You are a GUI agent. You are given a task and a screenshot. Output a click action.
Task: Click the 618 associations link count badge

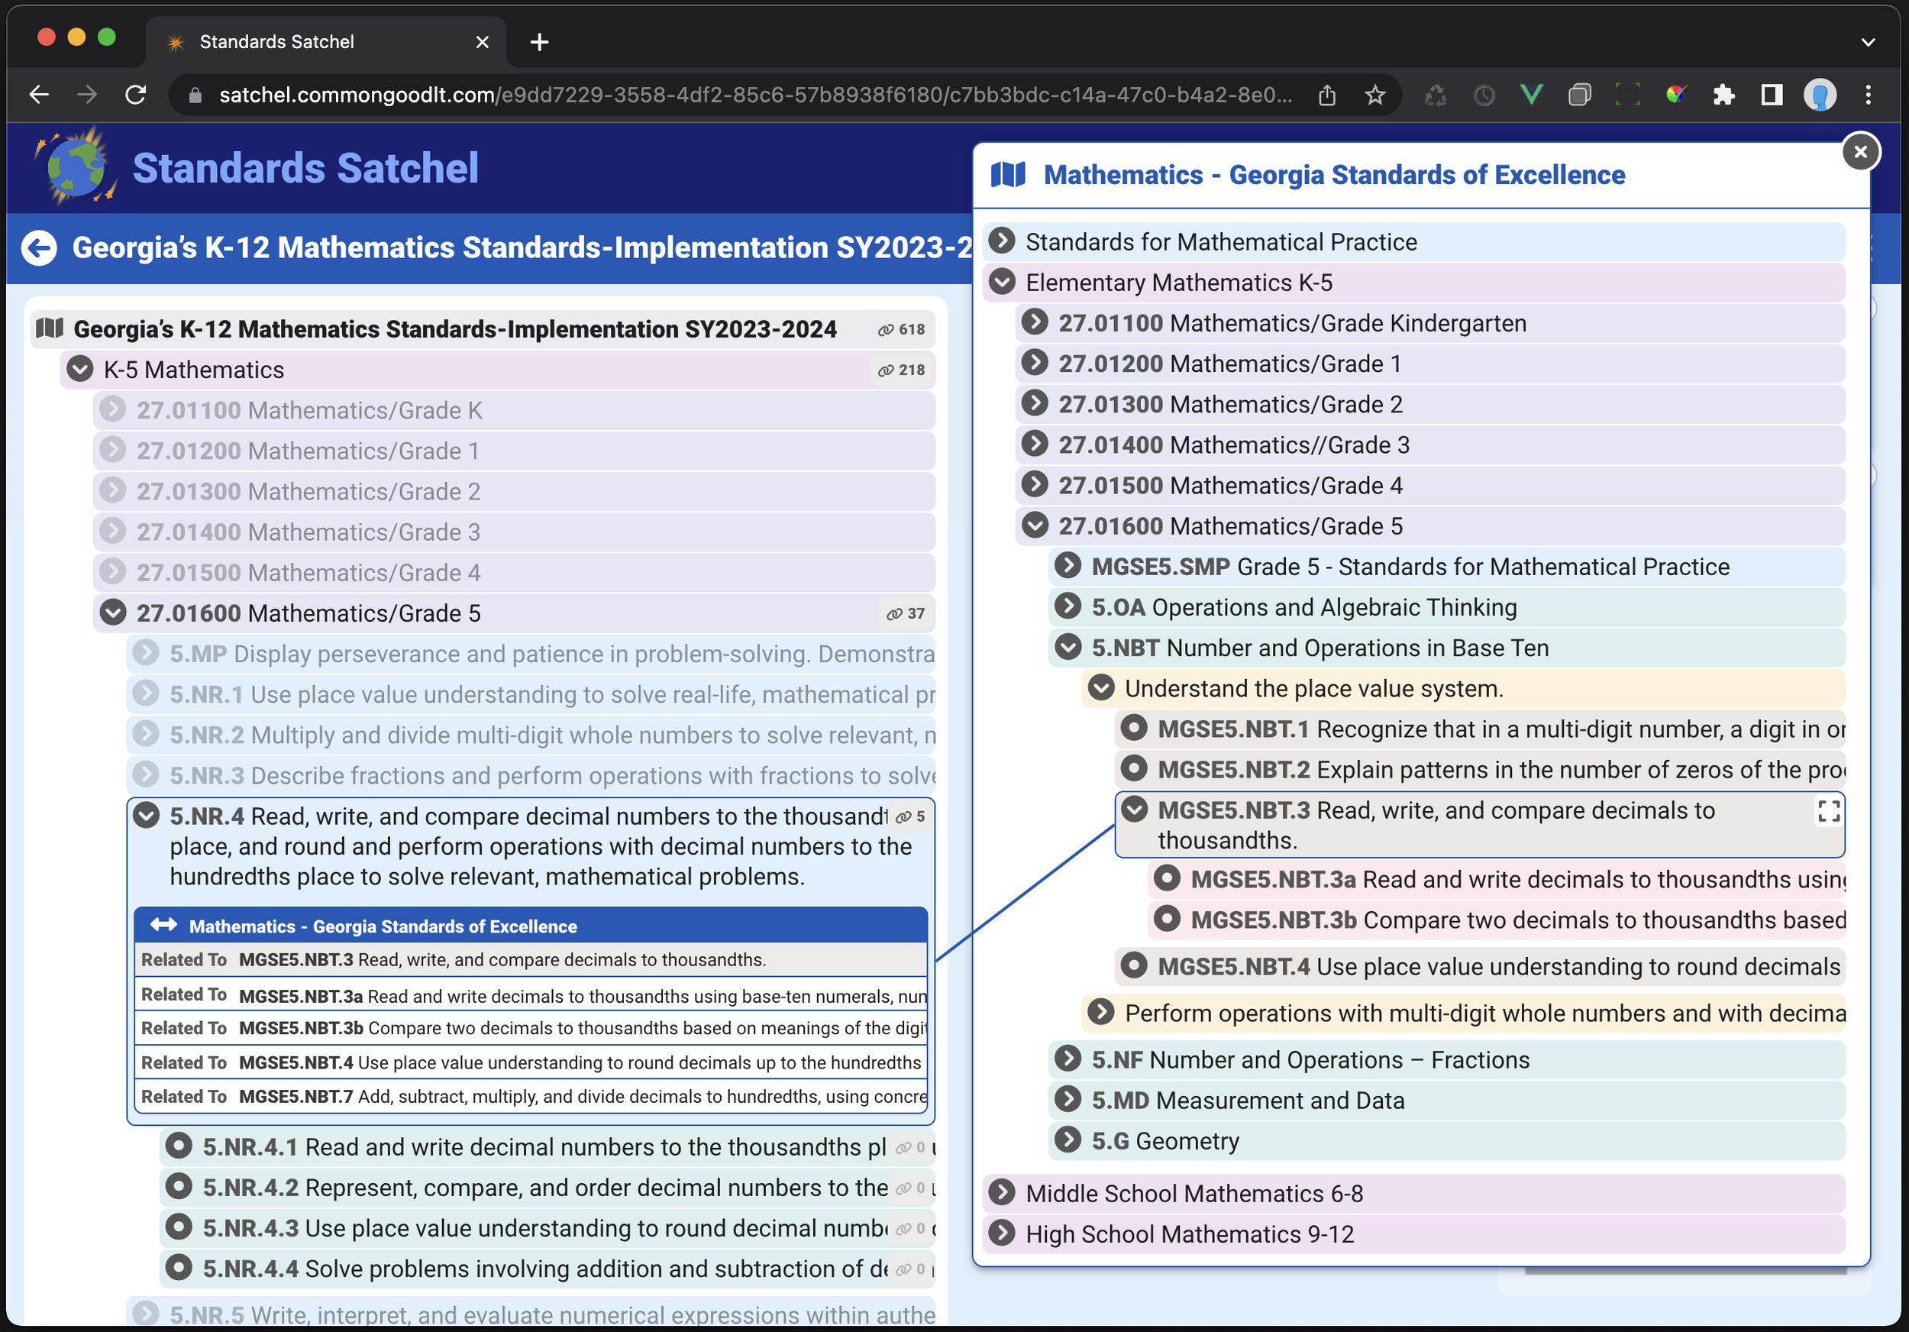click(x=901, y=329)
